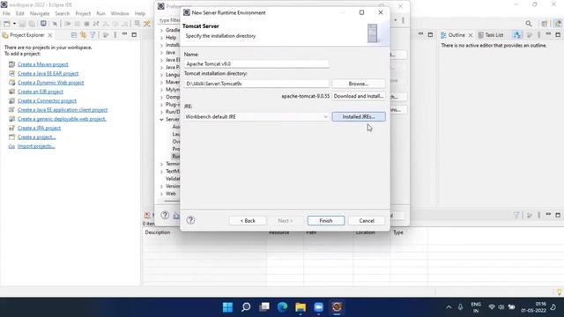The height and width of the screenshot is (317, 564).
Task: Open the Navigate menu
Action: coord(40,13)
